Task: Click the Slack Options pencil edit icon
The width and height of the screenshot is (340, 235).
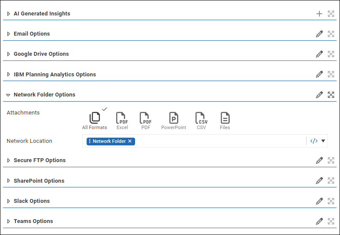Action: 319,201
